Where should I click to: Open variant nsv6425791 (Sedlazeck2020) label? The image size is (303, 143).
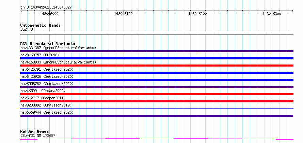[x=47, y=69]
